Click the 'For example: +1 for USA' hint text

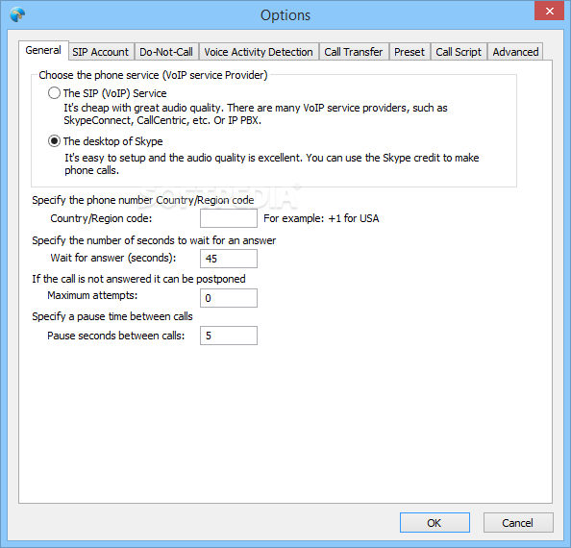(x=321, y=218)
